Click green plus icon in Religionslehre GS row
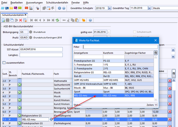This screenshot has height=127, width=178. (x=20, y=115)
